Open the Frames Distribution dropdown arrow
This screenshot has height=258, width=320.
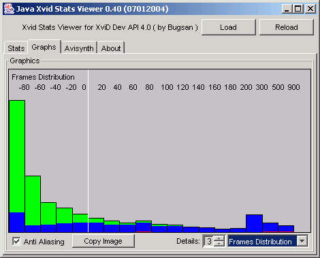(x=302, y=241)
